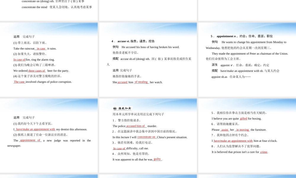Viewport: 296px width, 178px height.
Task: Click 'He accused his boss of having broken his word.'
Action: [150, 47]
